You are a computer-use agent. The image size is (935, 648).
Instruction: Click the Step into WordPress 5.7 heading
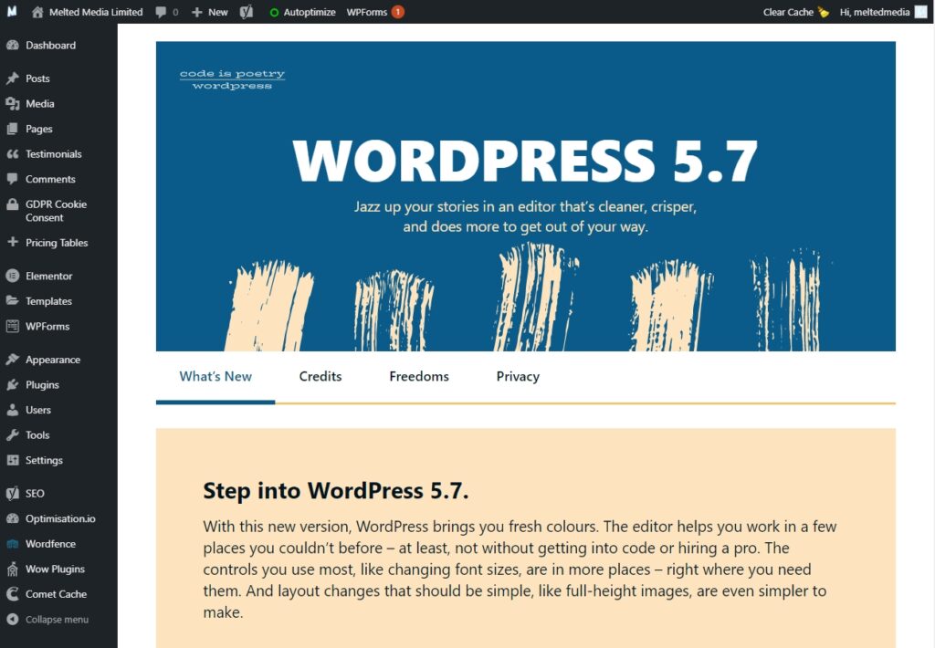tap(336, 491)
